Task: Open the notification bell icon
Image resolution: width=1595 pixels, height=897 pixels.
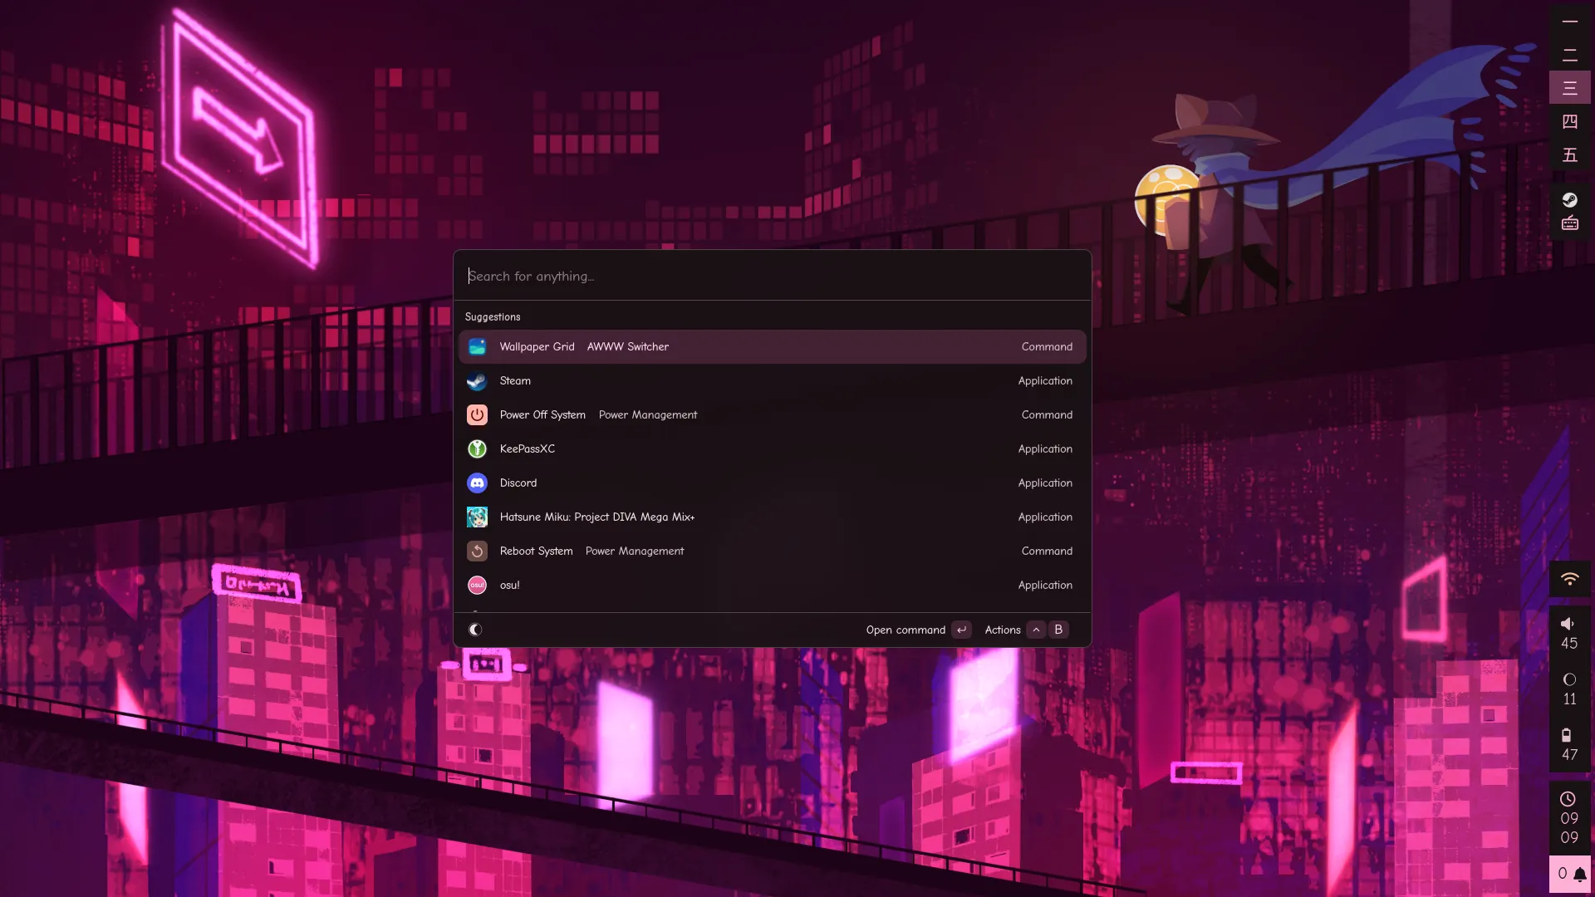Action: [x=1579, y=874]
